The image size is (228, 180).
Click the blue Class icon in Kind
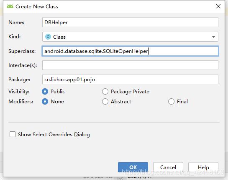click(48, 37)
